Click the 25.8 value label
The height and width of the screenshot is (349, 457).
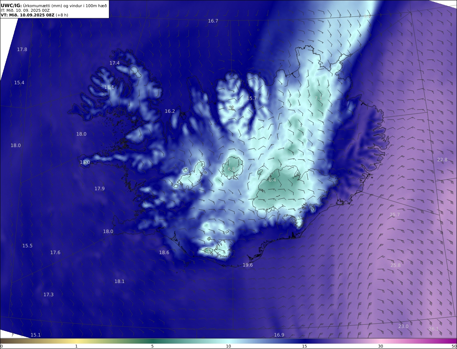point(396,265)
